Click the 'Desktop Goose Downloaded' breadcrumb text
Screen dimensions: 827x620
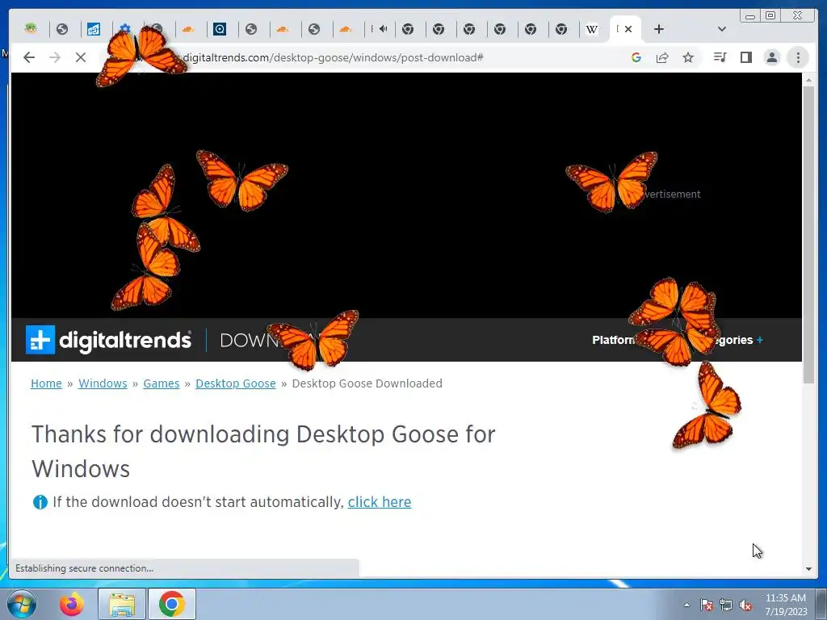367,383
